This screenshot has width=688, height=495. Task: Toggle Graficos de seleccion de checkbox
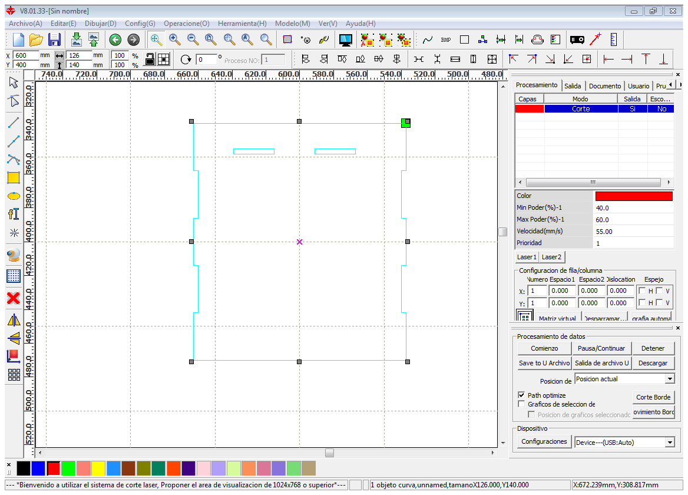(521, 404)
